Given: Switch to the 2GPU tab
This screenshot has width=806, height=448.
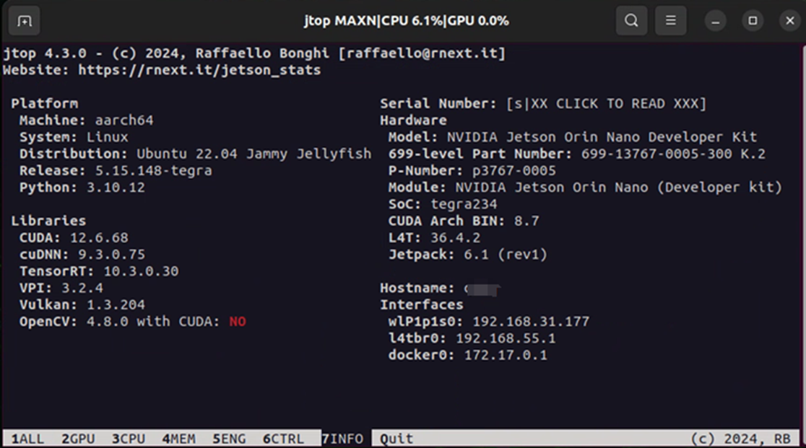Looking at the screenshot, I should pyautogui.click(x=78, y=439).
